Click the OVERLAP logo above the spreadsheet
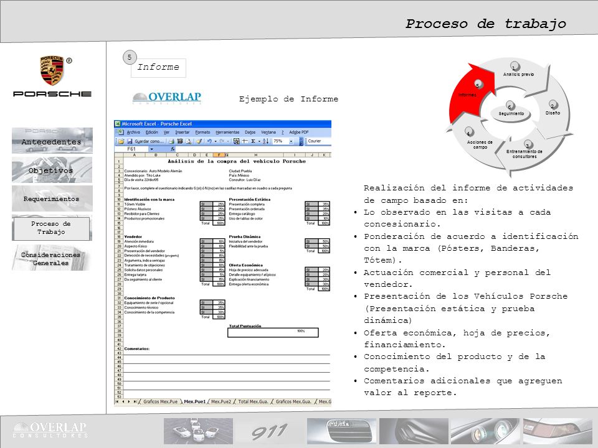 tap(167, 98)
